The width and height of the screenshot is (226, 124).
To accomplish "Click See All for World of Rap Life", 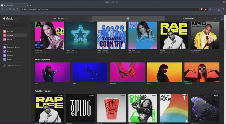I will (x=216, y=91).
